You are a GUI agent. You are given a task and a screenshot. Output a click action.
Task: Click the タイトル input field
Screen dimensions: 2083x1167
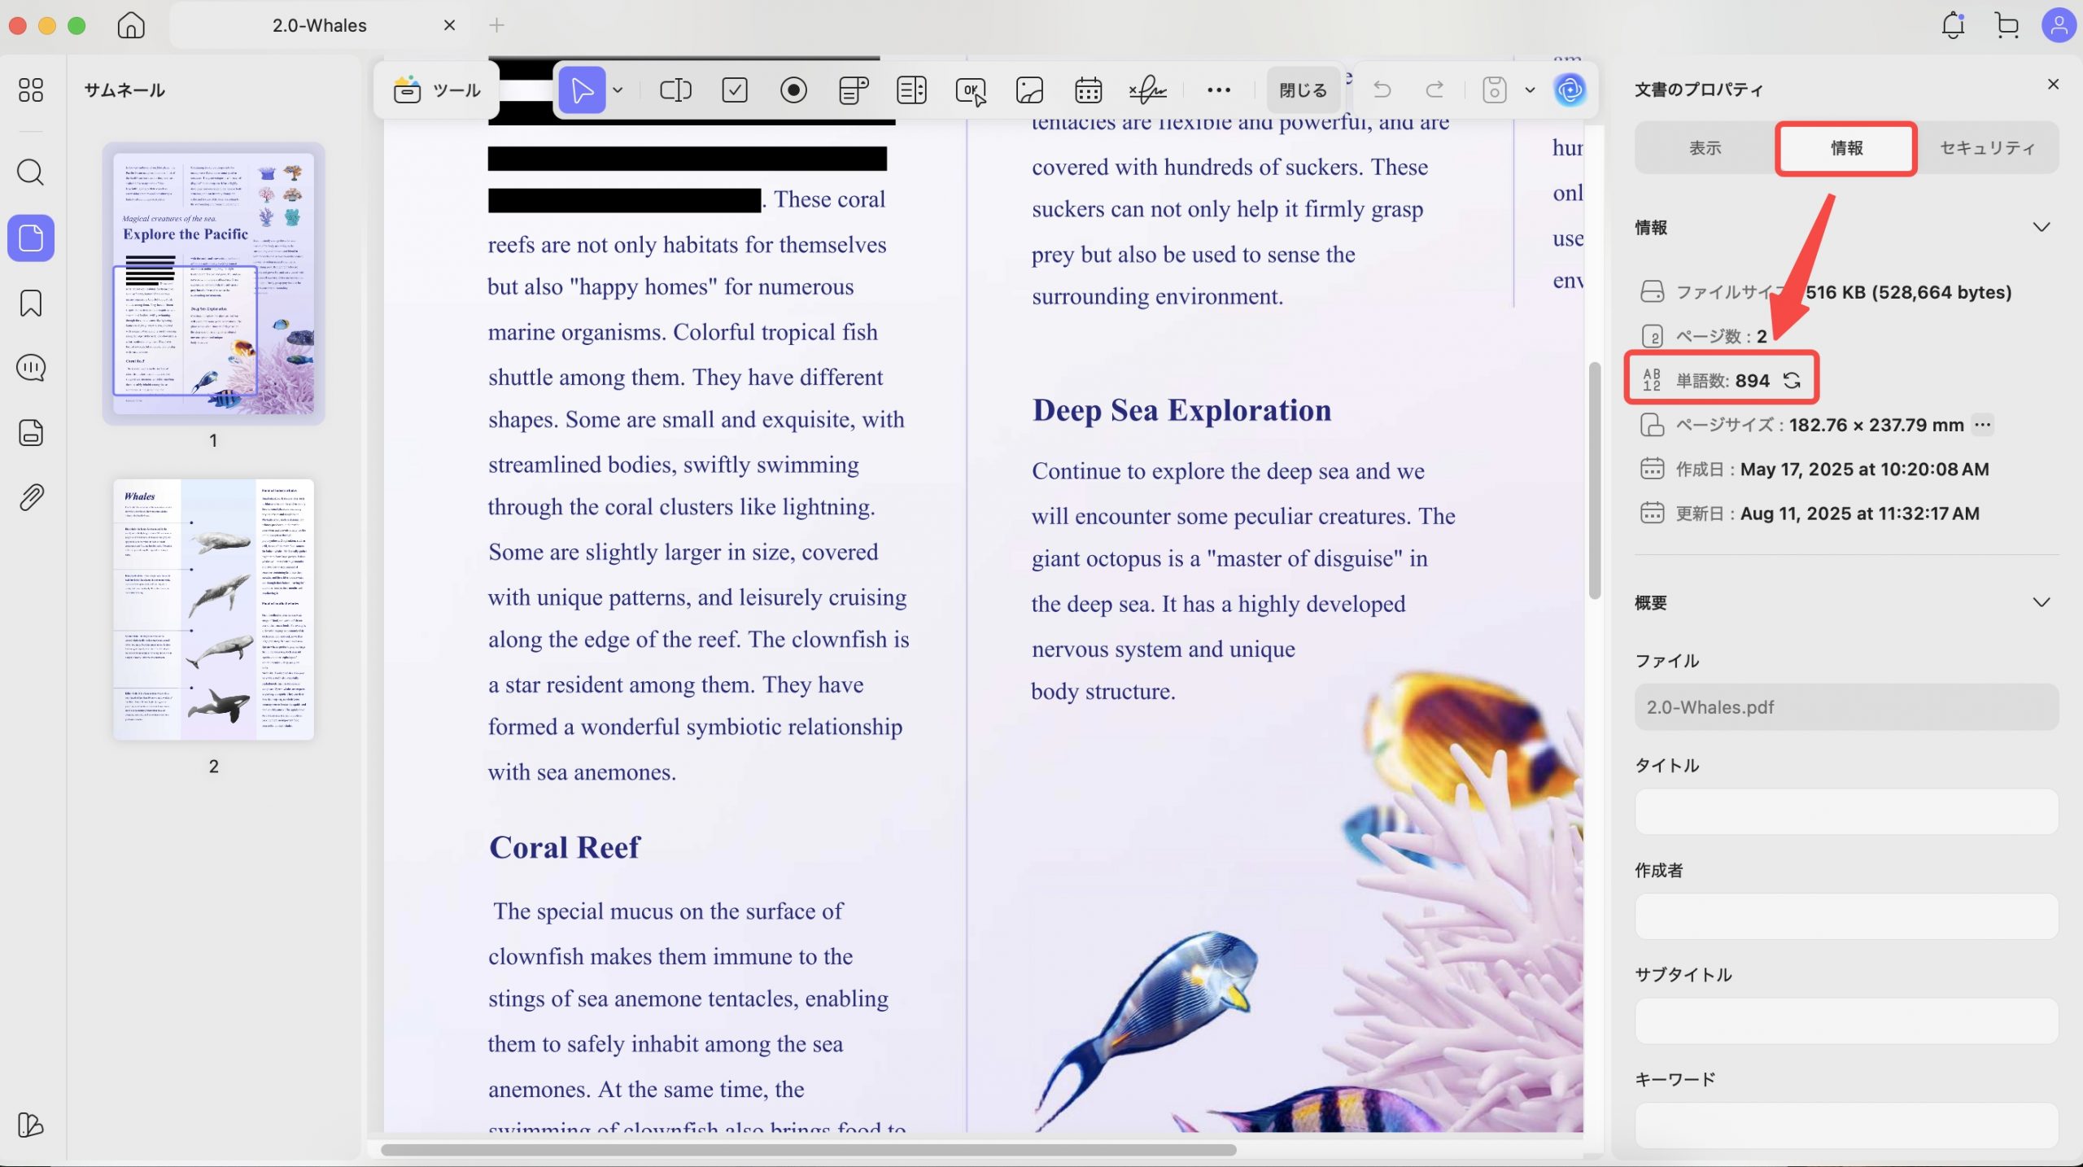click(1846, 811)
